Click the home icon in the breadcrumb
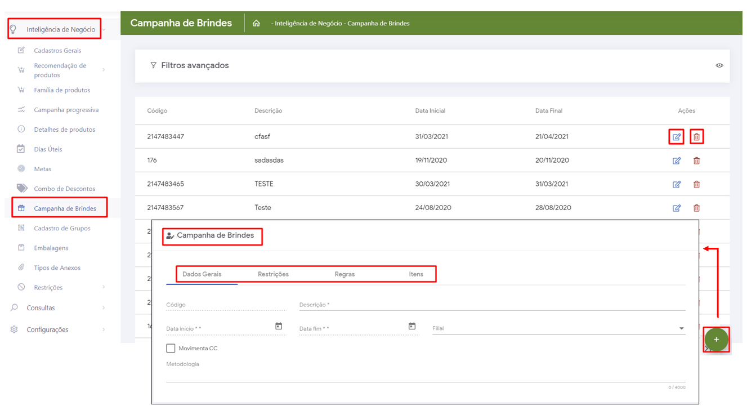The height and width of the screenshot is (419, 747). [256, 24]
